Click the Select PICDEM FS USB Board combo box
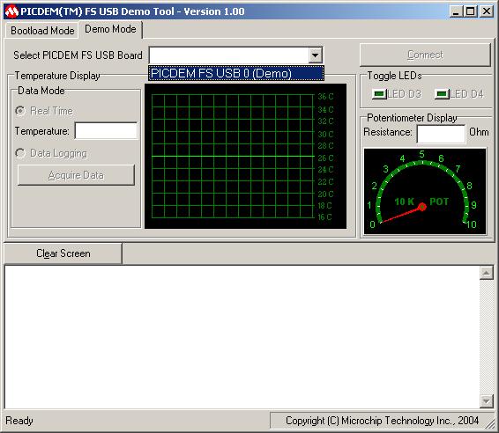The image size is (499, 433). tap(235, 55)
